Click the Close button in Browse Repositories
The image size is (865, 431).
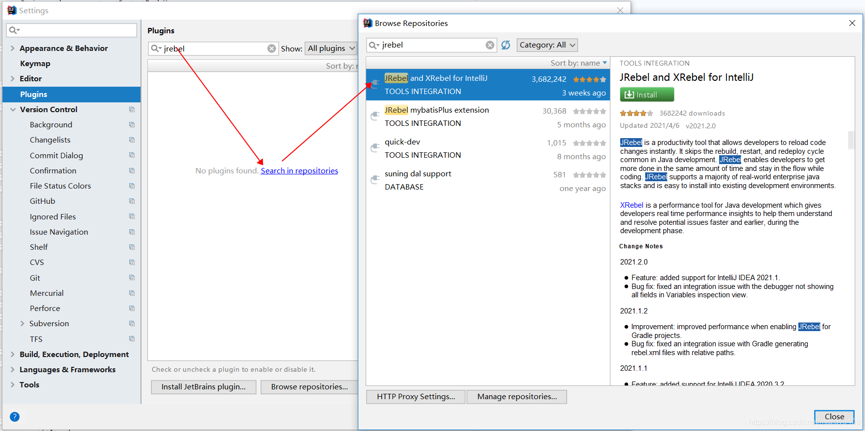(834, 417)
